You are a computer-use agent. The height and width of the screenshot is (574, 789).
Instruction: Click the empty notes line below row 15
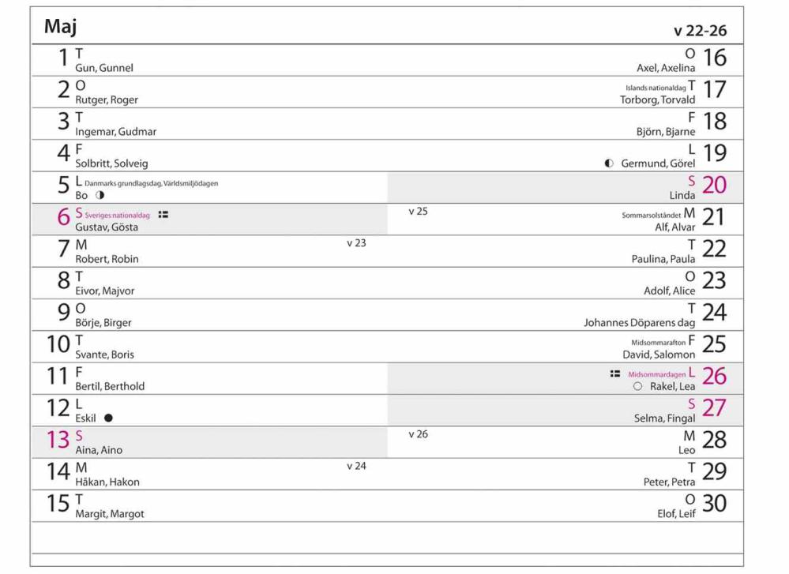[388, 538]
